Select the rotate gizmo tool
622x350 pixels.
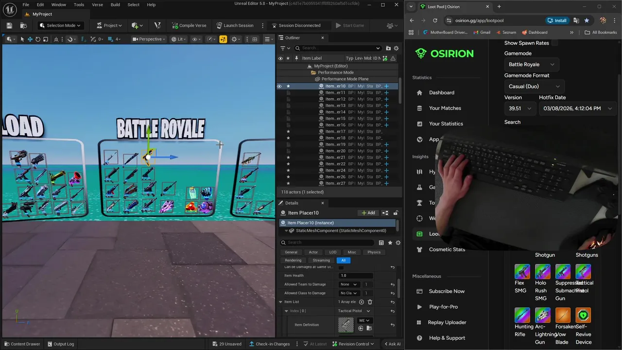[x=37, y=39]
